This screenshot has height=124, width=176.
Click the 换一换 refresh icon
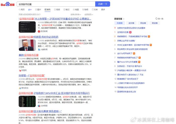156,19
